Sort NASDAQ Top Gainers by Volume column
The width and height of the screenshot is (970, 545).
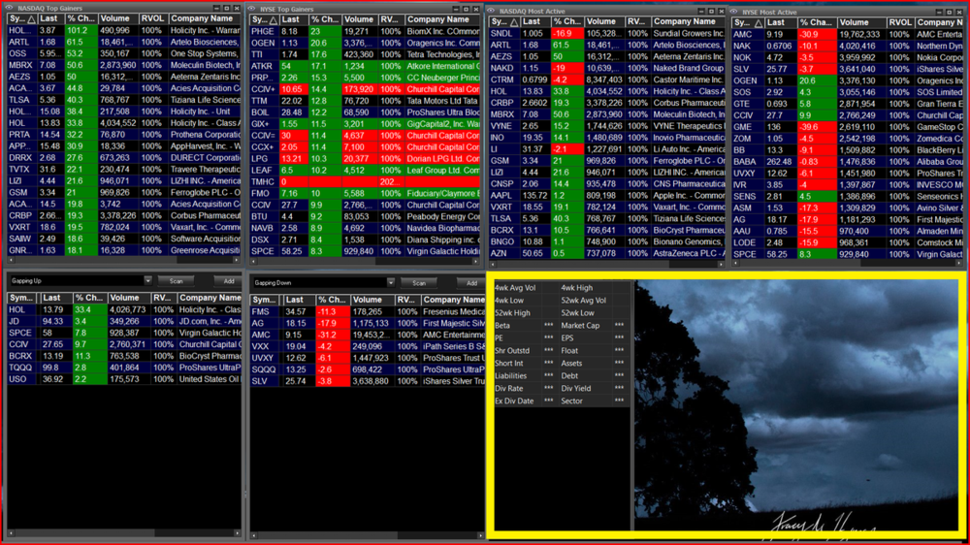tap(117, 18)
